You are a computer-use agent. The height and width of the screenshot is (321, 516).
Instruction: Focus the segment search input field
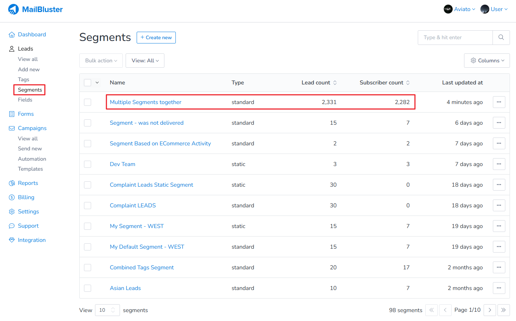click(x=455, y=37)
